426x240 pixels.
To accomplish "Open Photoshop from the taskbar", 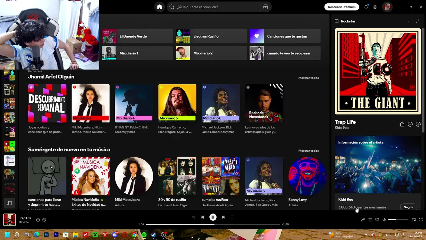I will 46,235.
